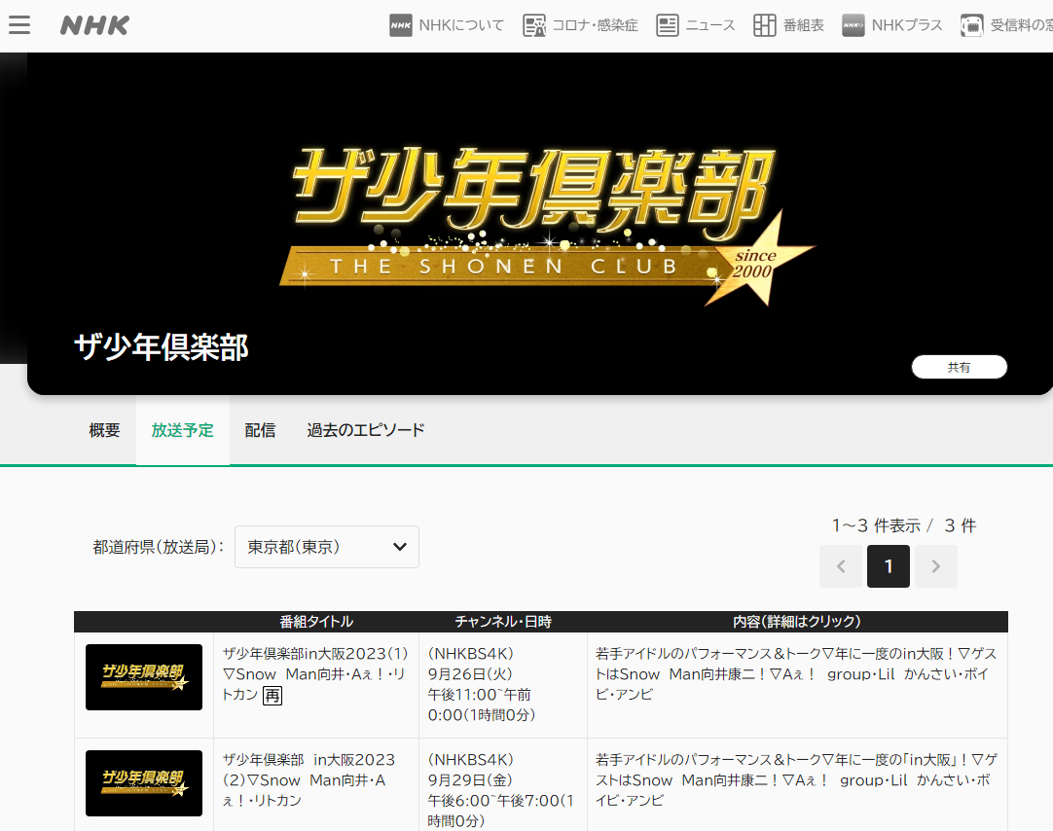This screenshot has width=1053, height=831.
Task: Click the 受信料の窓口 icon
Action: click(972, 25)
